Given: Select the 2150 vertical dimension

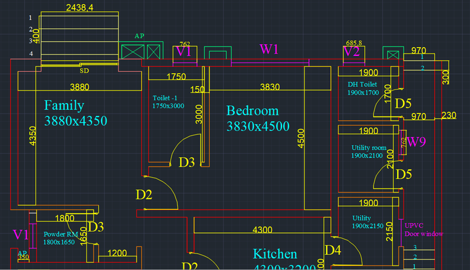Looking at the screenshot, I should point(389,232).
